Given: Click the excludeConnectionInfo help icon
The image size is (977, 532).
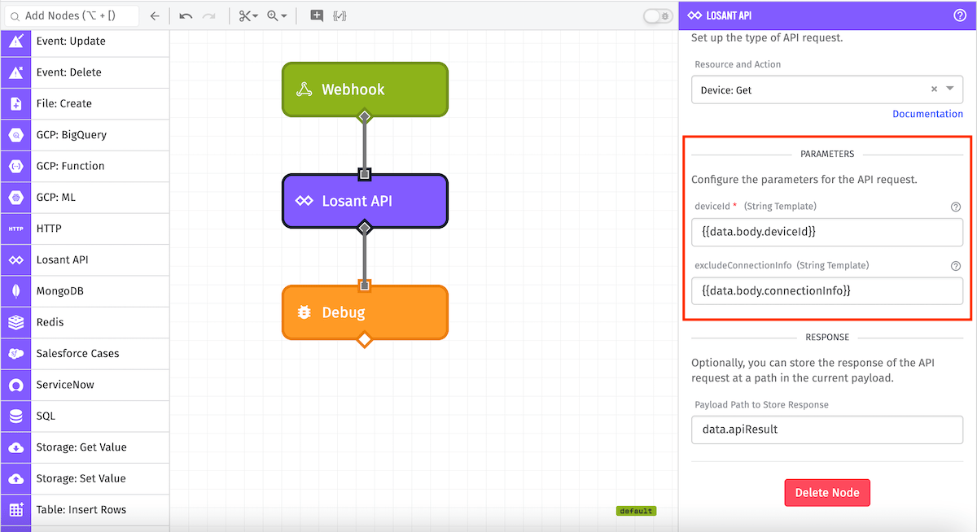Looking at the screenshot, I should pos(956,265).
